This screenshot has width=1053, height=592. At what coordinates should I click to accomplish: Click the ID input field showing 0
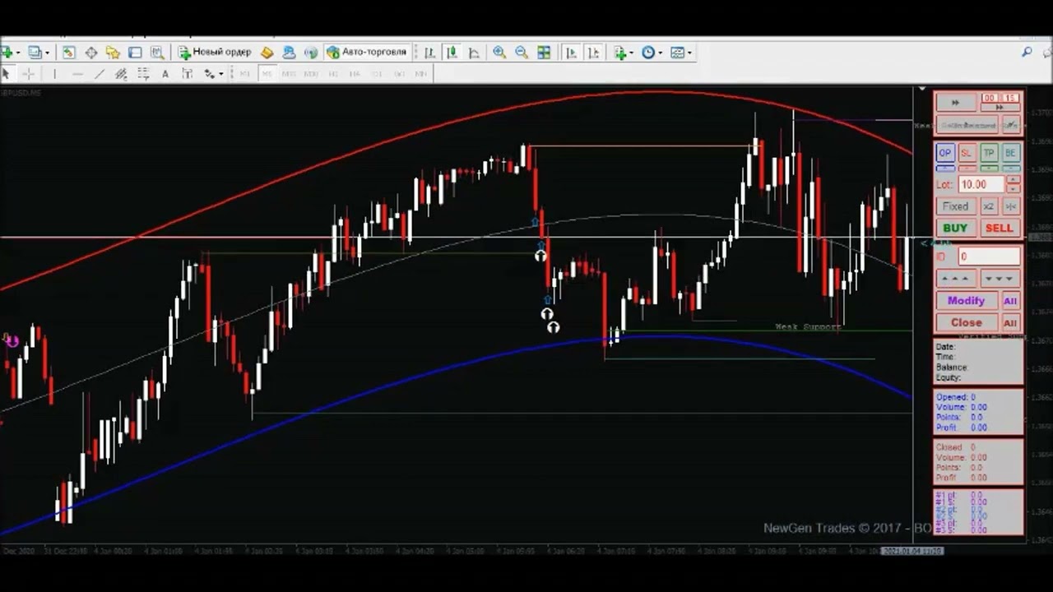click(x=989, y=257)
